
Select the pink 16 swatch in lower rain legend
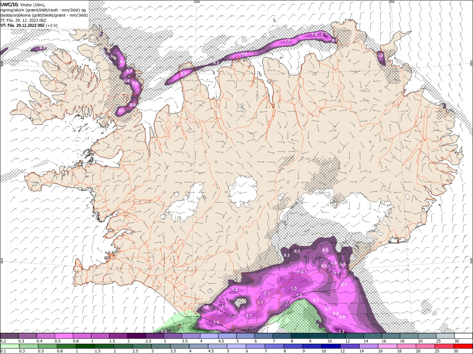coord(388,346)
